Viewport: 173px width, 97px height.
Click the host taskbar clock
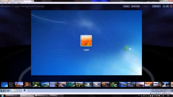[x=168, y=96]
